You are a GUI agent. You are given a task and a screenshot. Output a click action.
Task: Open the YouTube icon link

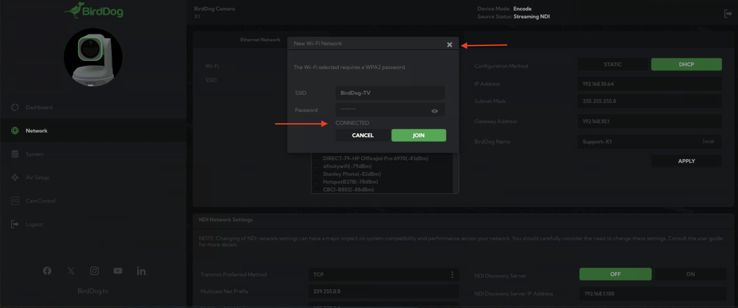click(118, 271)
